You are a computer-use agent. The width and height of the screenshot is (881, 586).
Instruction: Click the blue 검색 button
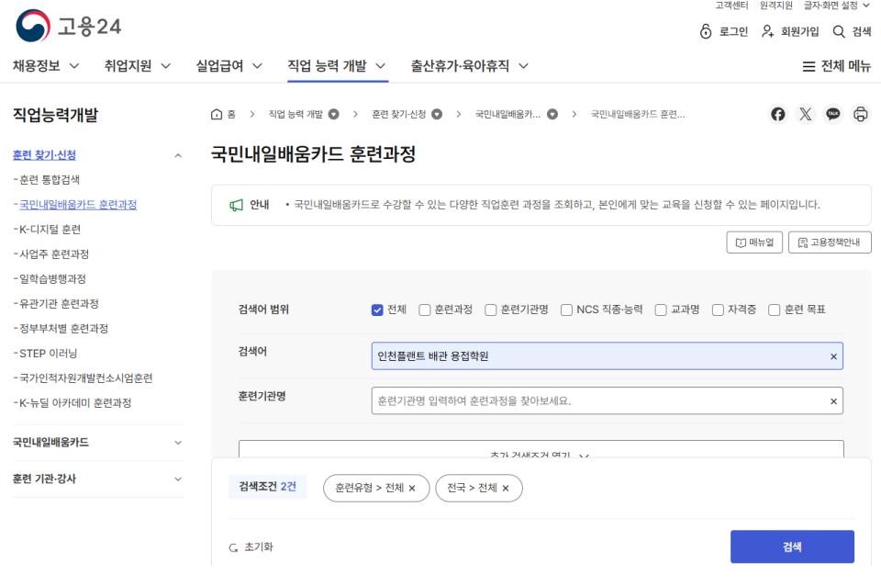[792, 547]
